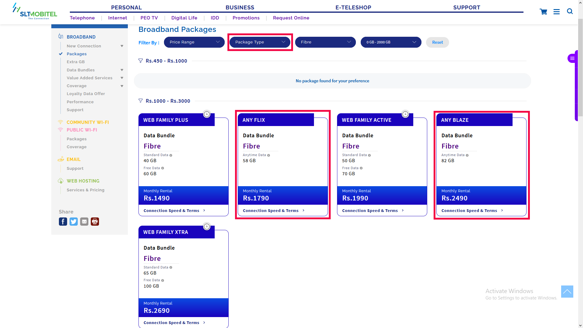Open the Request Online menu item
Viewport: 583px width, 328px height.
pyautogui.click(x=291, y=18)
